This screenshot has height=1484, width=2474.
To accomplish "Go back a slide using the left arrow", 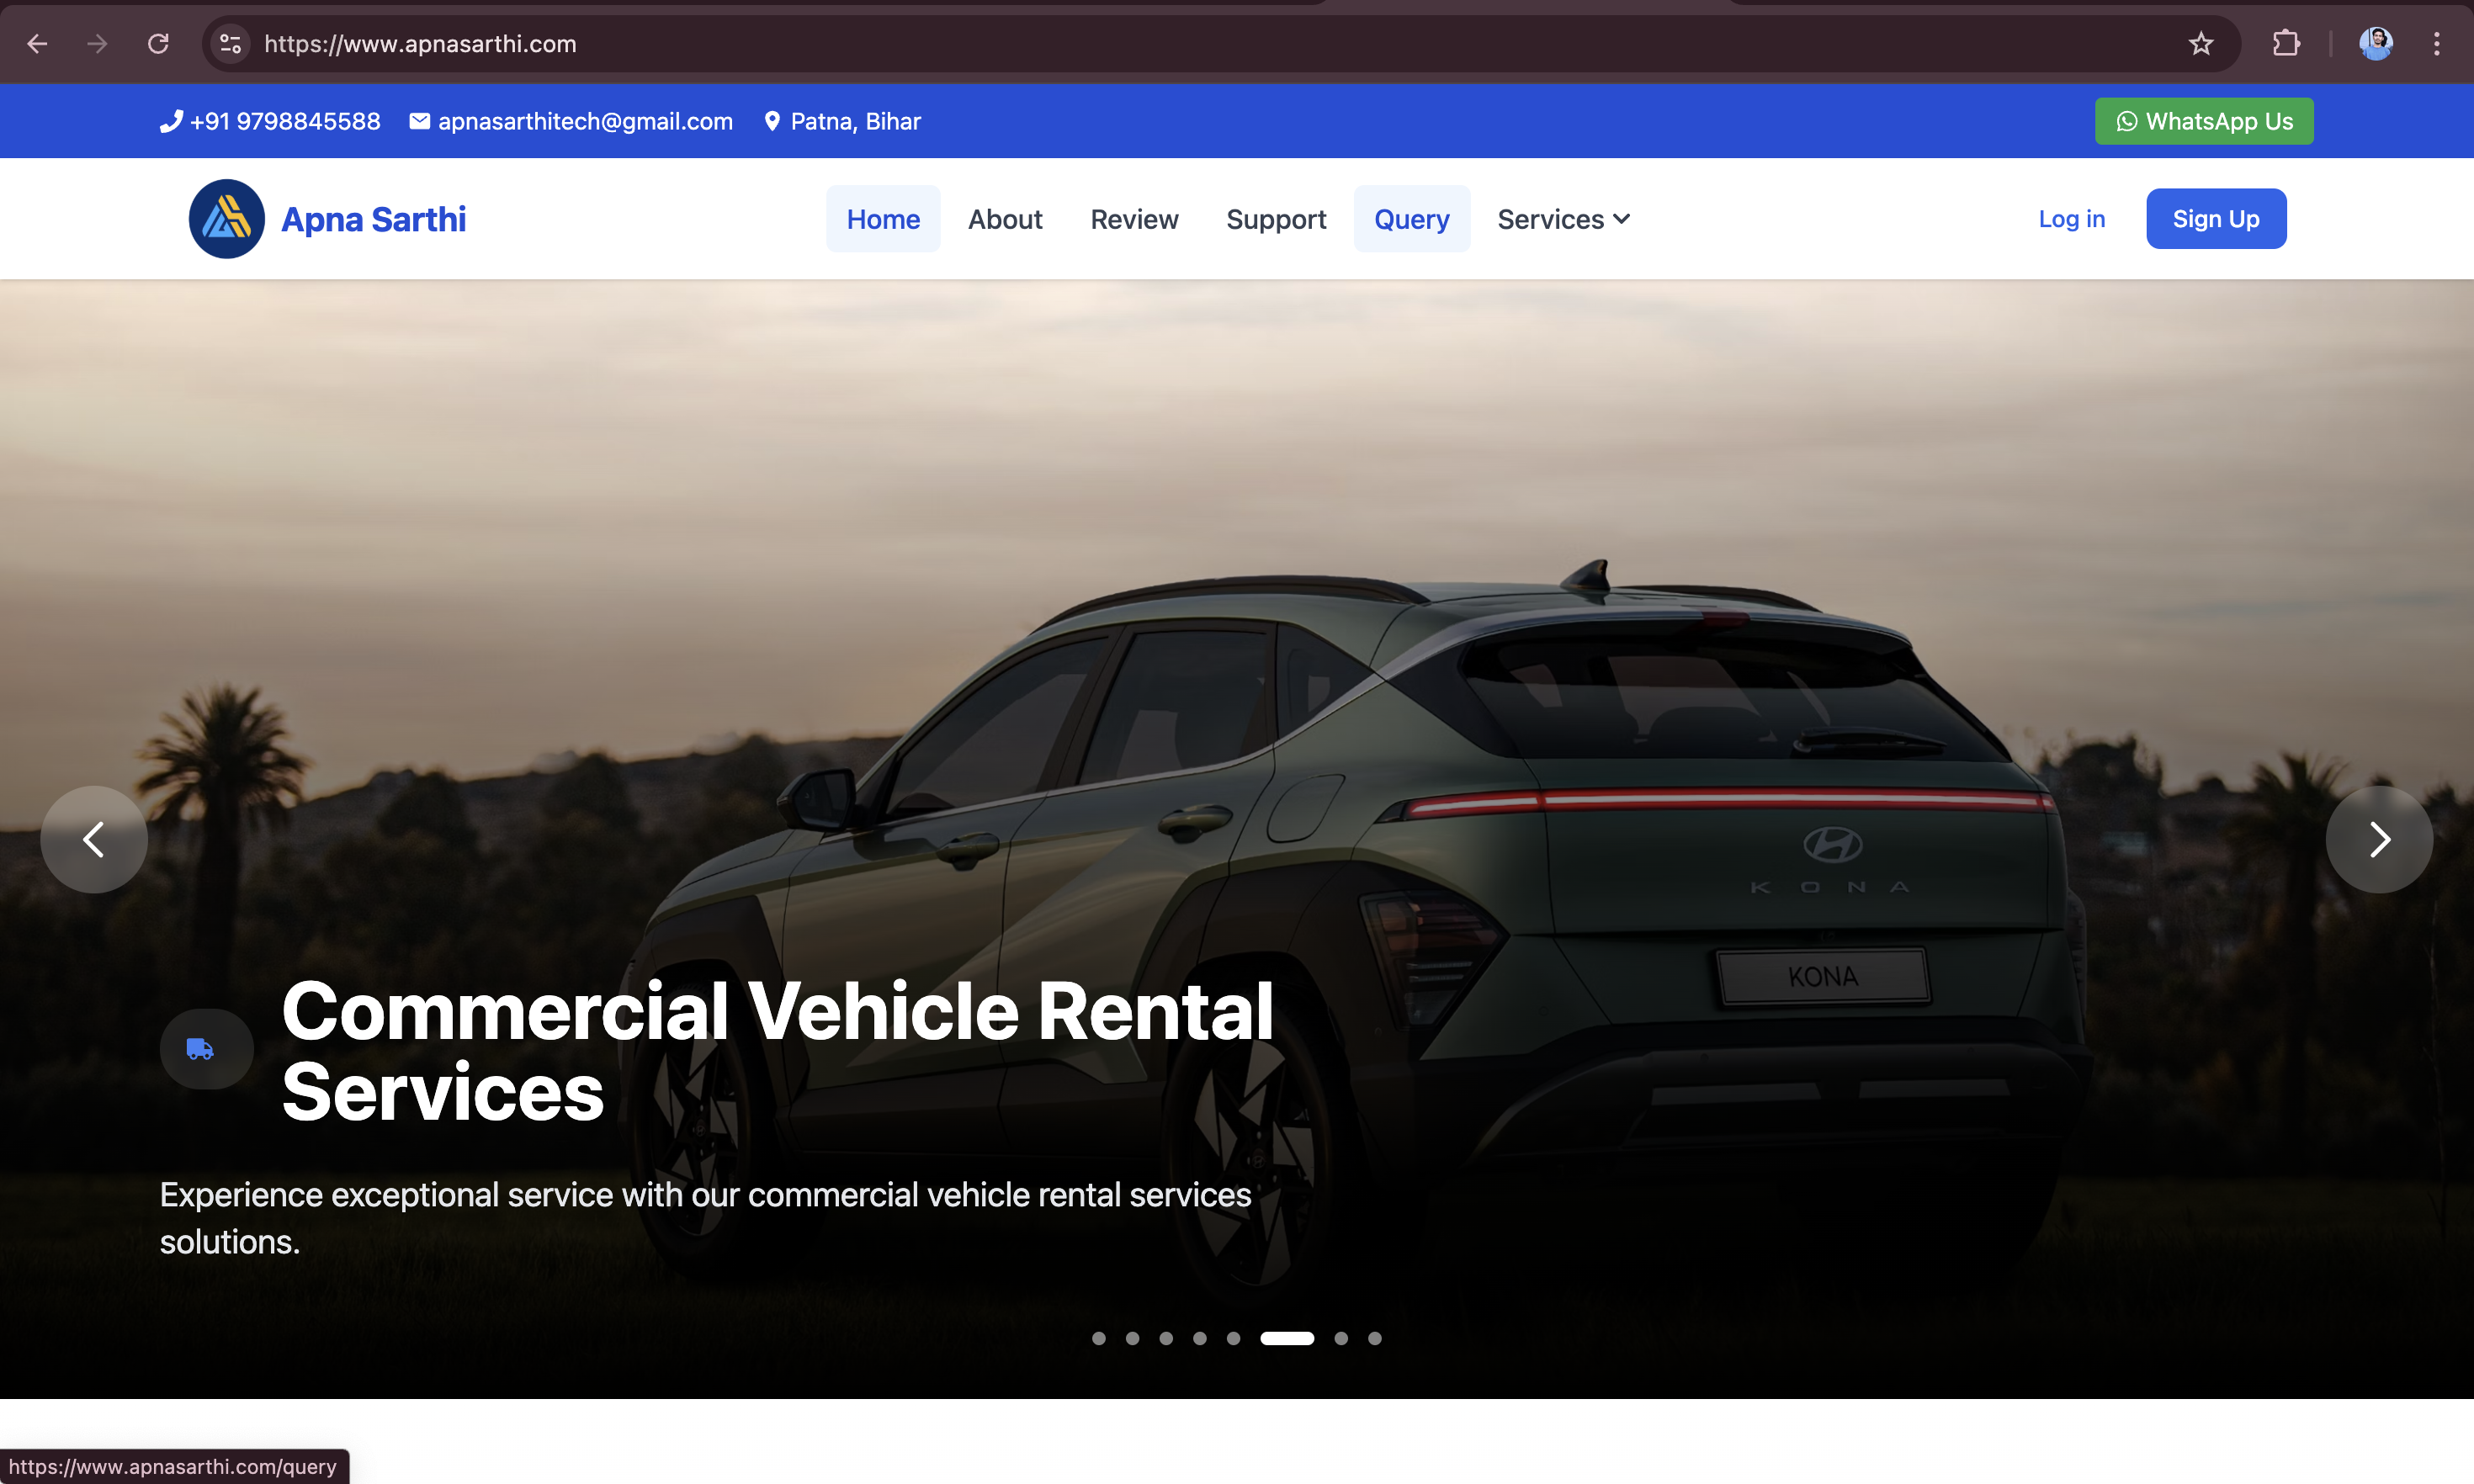I will (x=94, y=840).
